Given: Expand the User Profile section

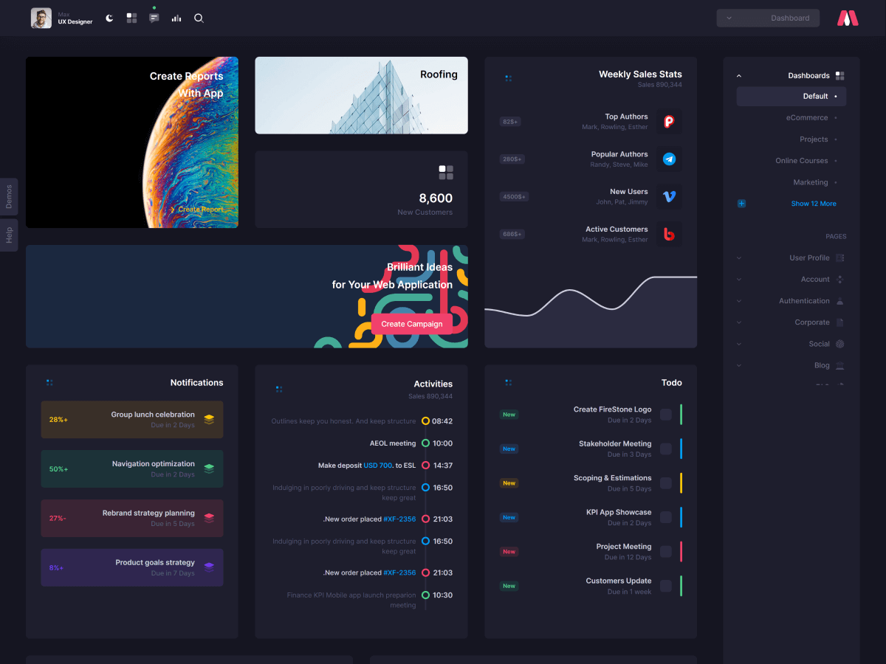Looking at the screenshot, I should pos(809,258).
